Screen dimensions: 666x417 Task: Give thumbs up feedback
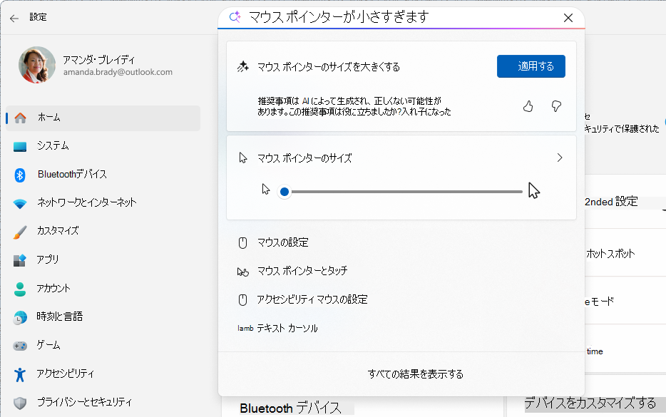[x=528, y=106]
